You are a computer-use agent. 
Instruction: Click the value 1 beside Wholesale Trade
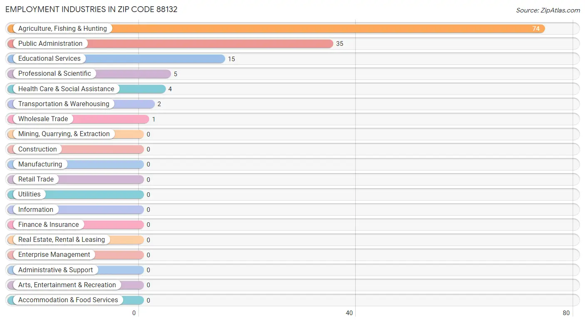[x=154, y=119]
